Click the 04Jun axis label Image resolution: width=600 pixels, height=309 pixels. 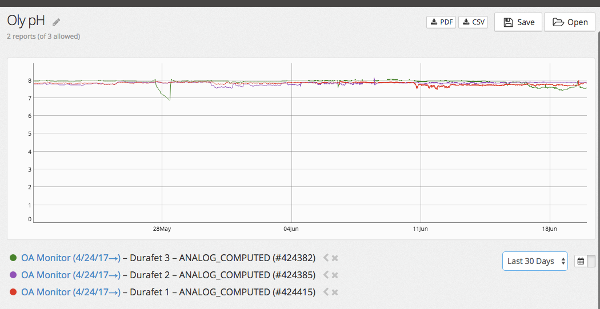[291, 229]
